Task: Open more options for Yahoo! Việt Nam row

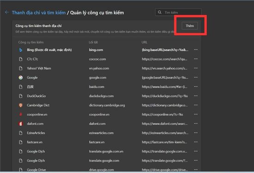Action: click(x=196, y=68)
